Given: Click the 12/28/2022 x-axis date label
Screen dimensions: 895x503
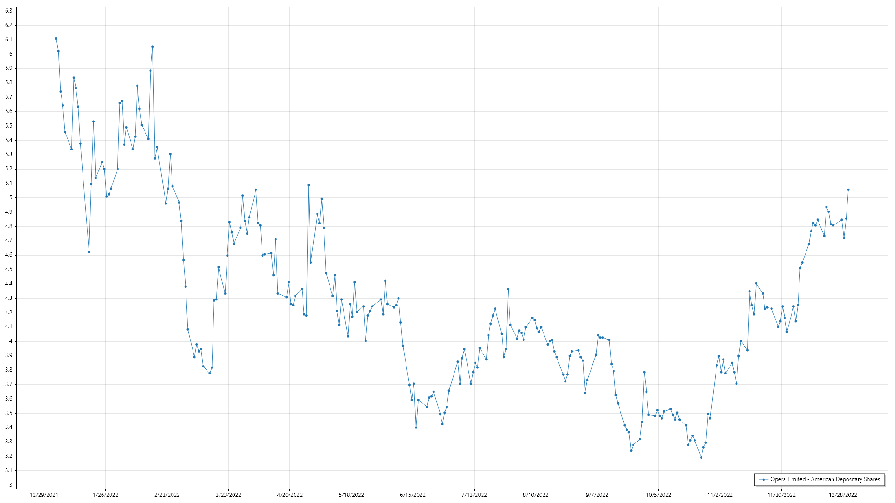Looking at the screenshot, I should click(x=843, y=495).
